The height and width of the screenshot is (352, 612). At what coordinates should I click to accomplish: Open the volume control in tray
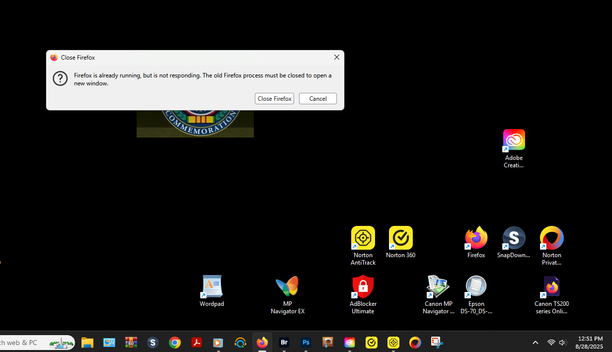(x=563, y=343)
